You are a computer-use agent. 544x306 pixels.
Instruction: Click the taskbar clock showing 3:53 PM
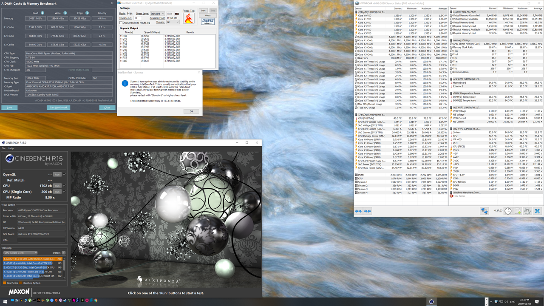524,302
